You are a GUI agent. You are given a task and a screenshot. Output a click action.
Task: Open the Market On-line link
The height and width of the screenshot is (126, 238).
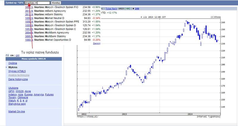(17, 111)
